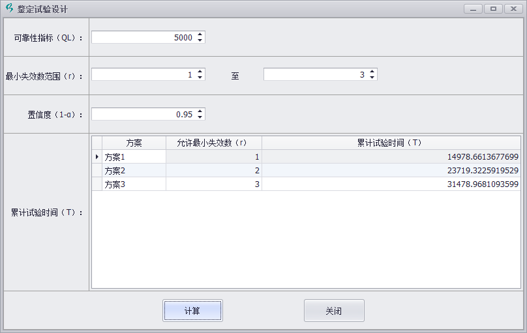Screen dimensions: 527x333
Task: Maximize the 鉴定试验设计 window
Action: (x=493, y=8)
